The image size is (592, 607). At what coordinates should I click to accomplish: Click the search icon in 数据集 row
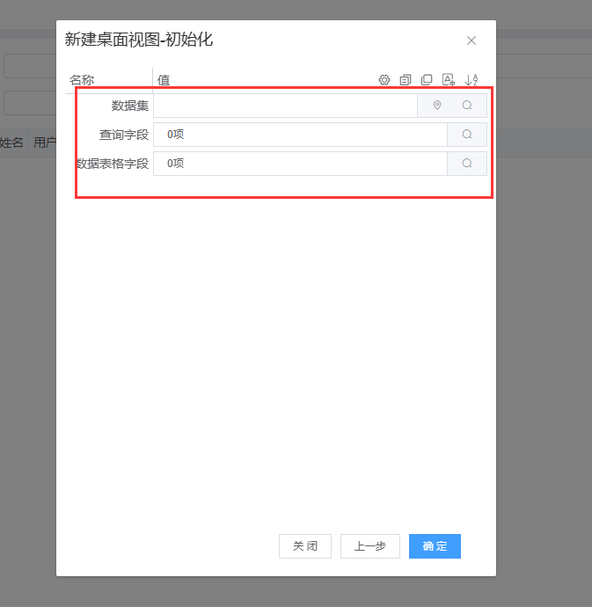tap(467, 106)
